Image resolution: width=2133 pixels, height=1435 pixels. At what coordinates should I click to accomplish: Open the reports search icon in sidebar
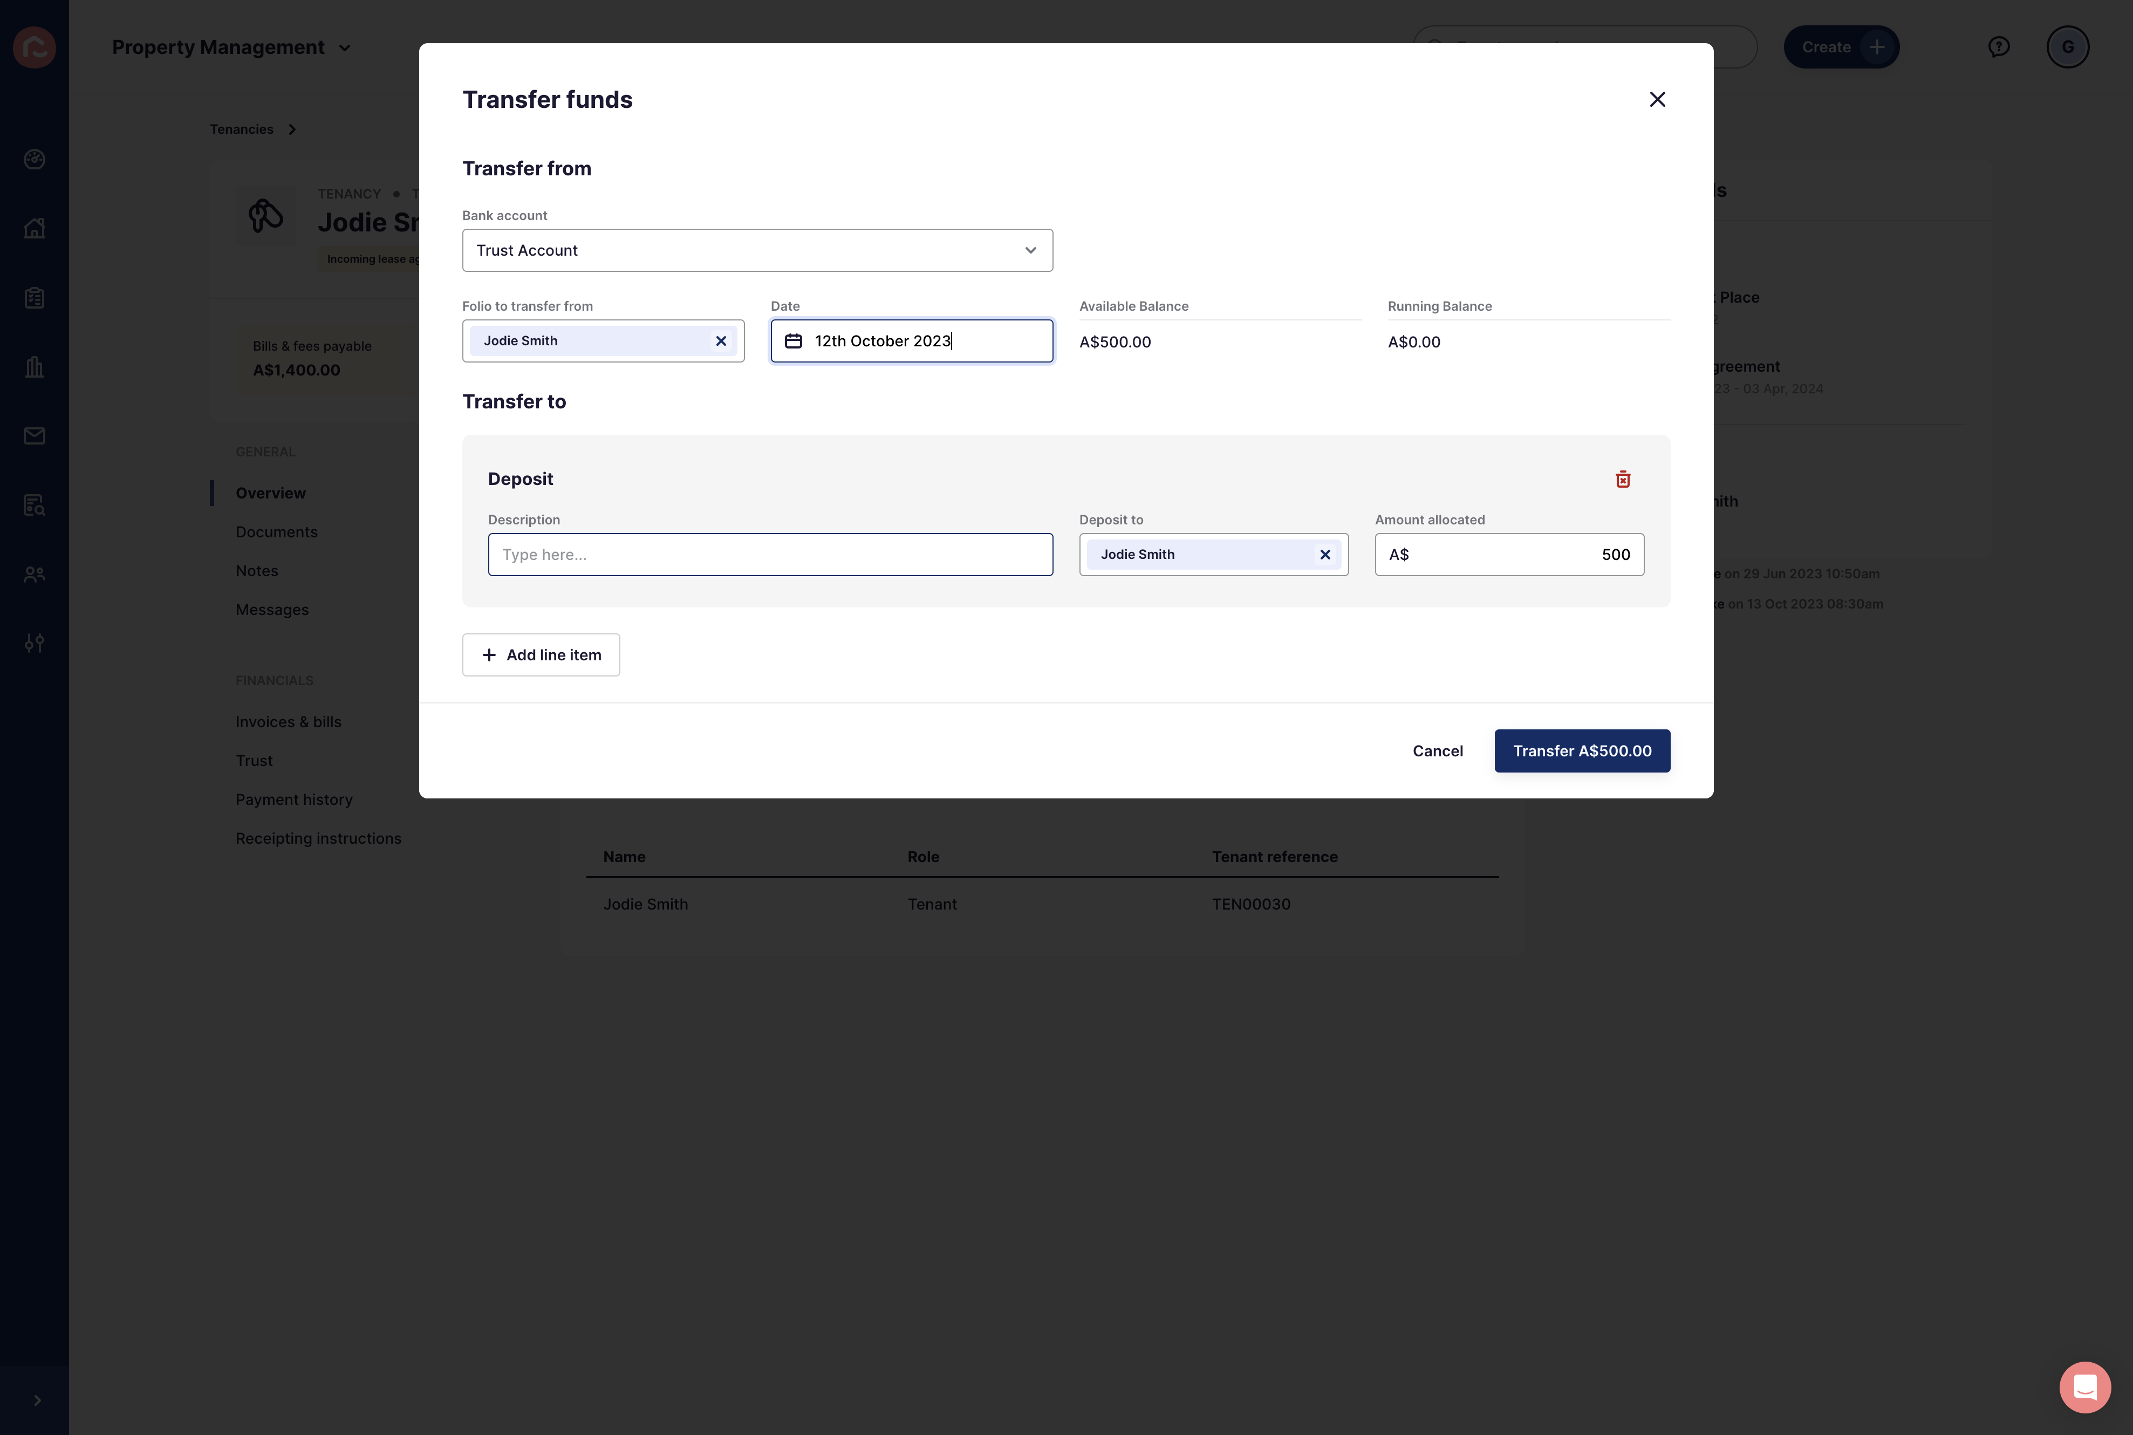[35, 505]
